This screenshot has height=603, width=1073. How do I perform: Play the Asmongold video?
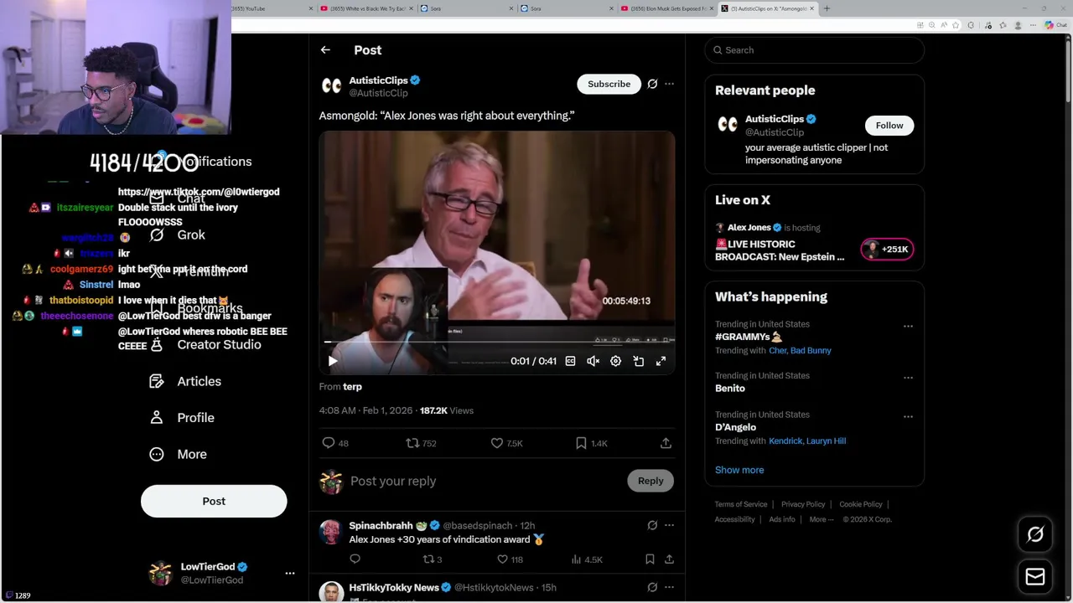click(x=333, y=361)
